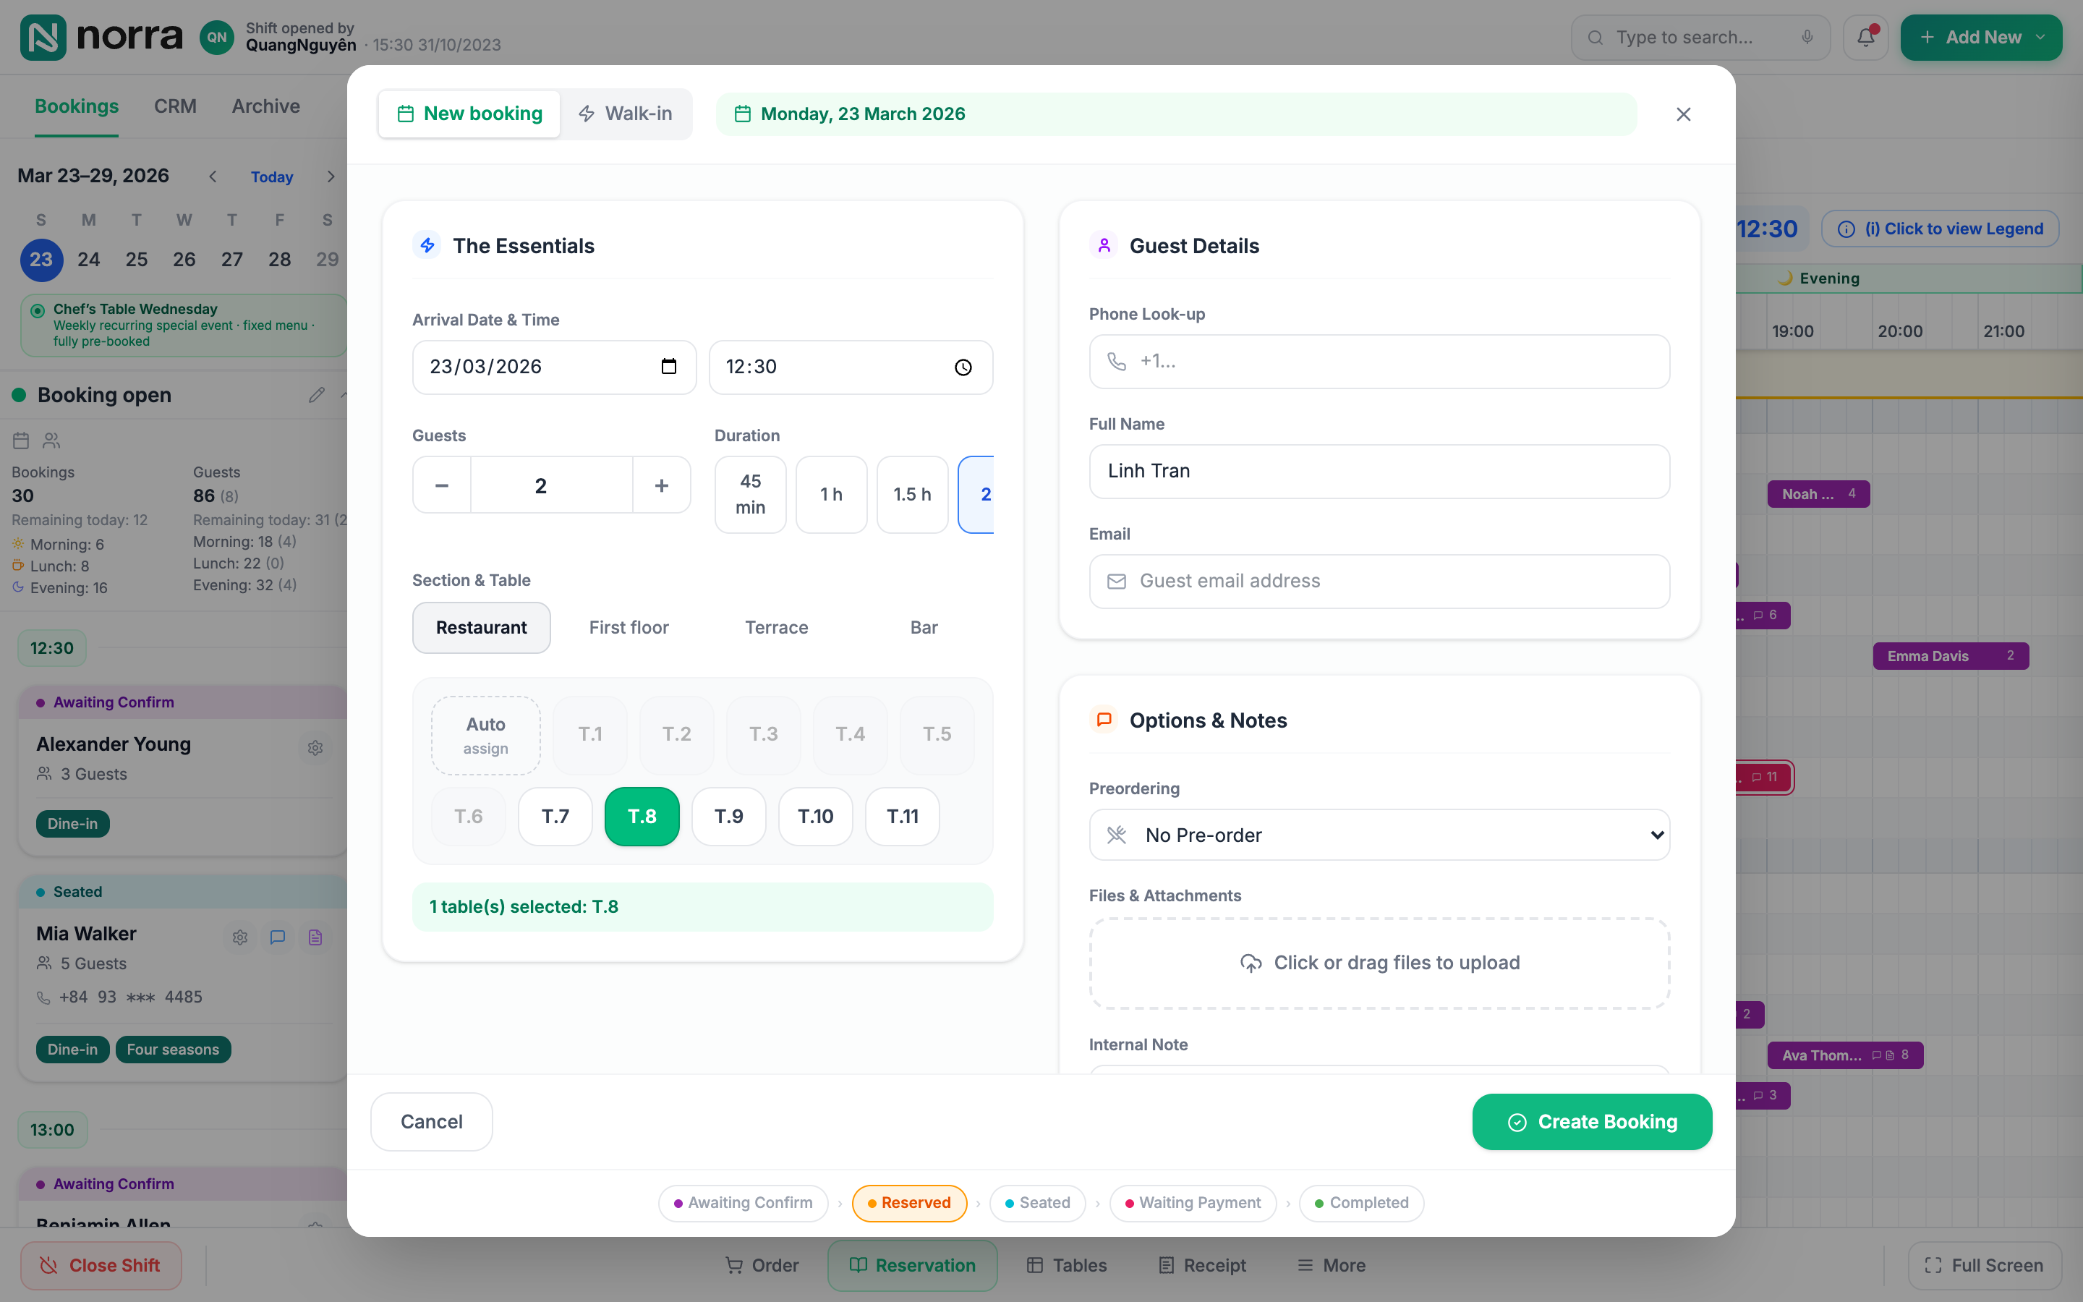Viewport: 2083px width, 1302px height.
Task: Click the norra logo icon
Action: (43, 37)
